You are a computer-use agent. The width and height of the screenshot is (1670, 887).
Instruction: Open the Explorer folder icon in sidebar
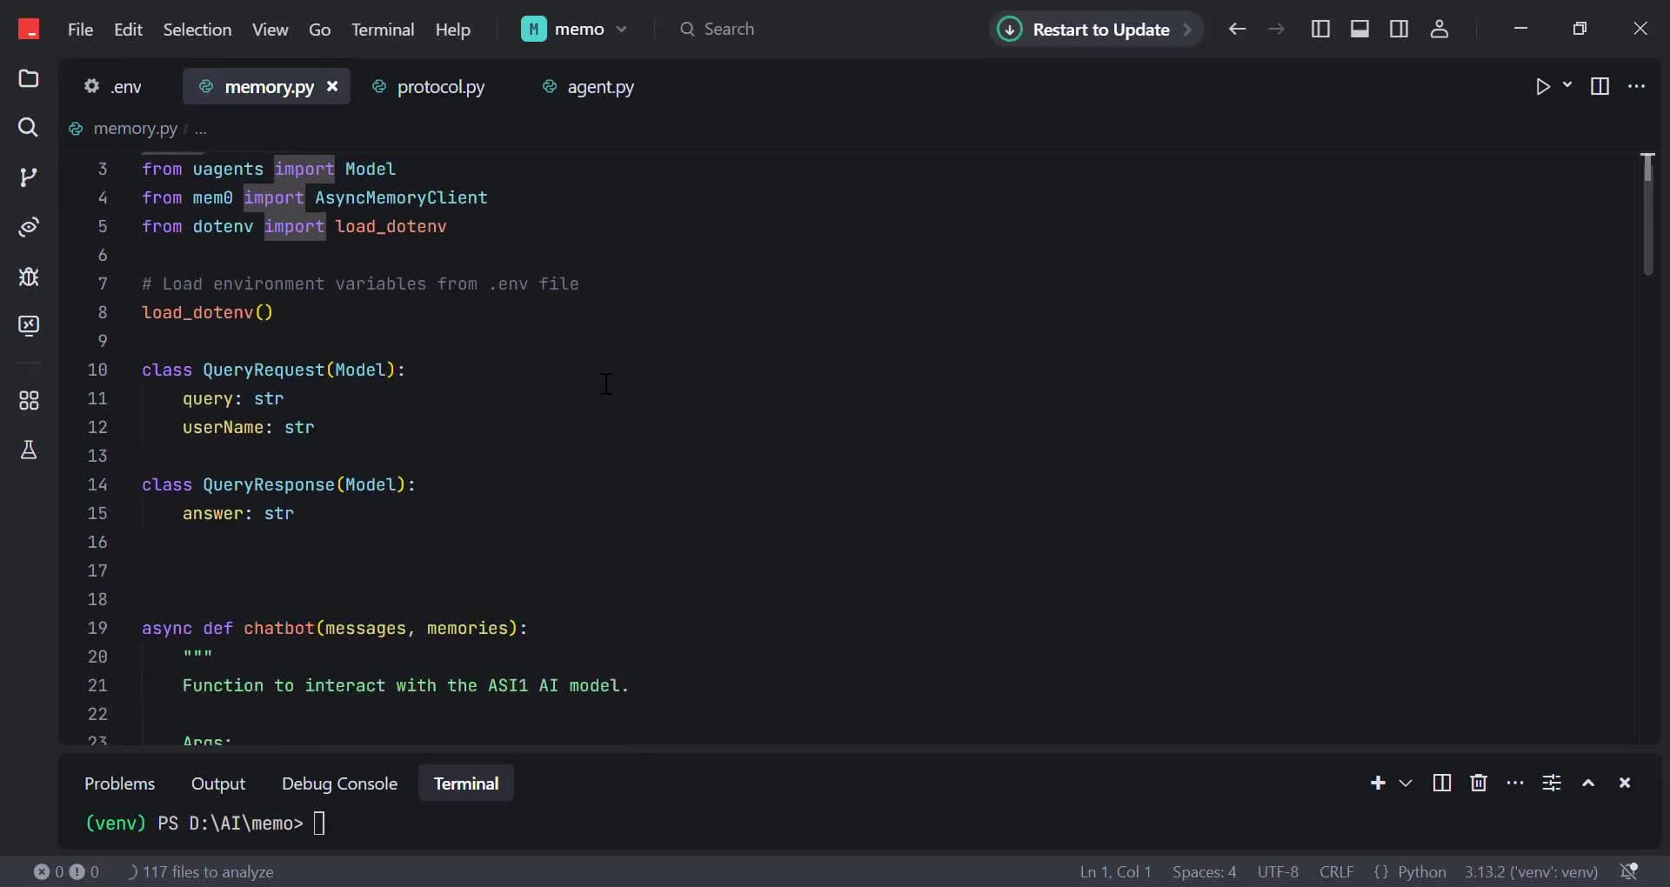pos(29,79)
